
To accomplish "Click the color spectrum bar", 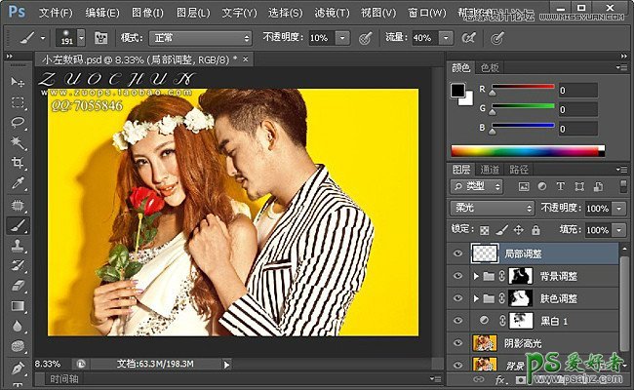I will point(527,150).
